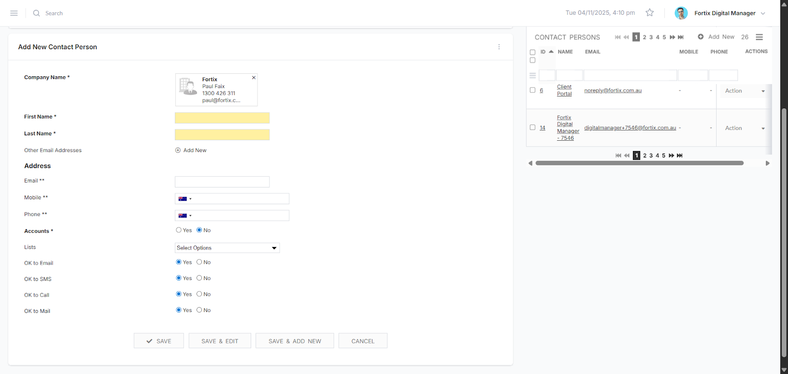Set OK to Call to Yes
The image size is (788, 374).
pyautogui.click(x=179, y=294)
